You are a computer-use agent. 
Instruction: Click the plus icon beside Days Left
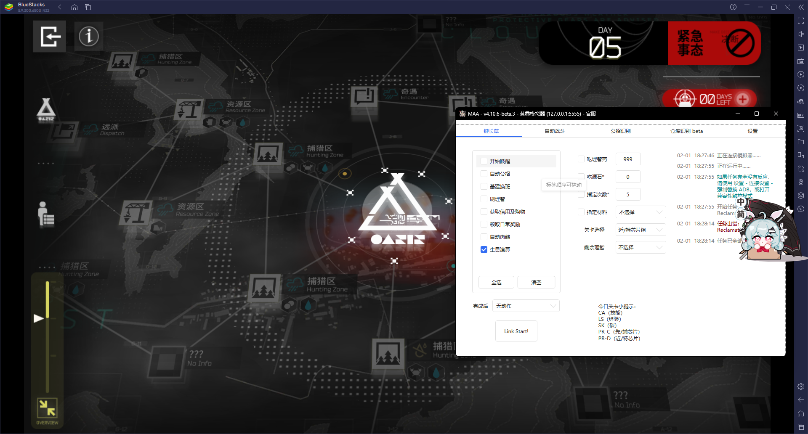pos(743,99)
